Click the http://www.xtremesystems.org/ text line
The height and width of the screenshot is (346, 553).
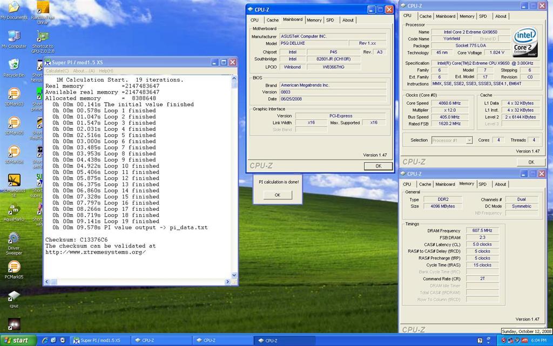(x=96, y=252)
